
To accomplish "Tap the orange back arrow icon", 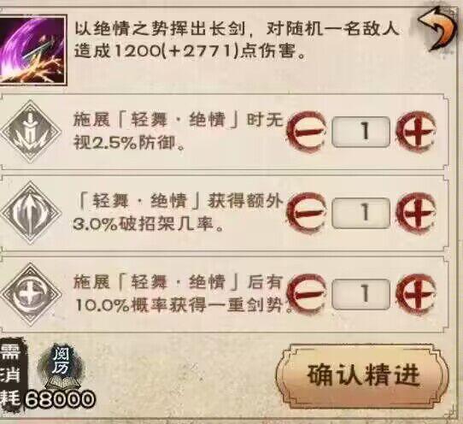I will tap(437, 29).
